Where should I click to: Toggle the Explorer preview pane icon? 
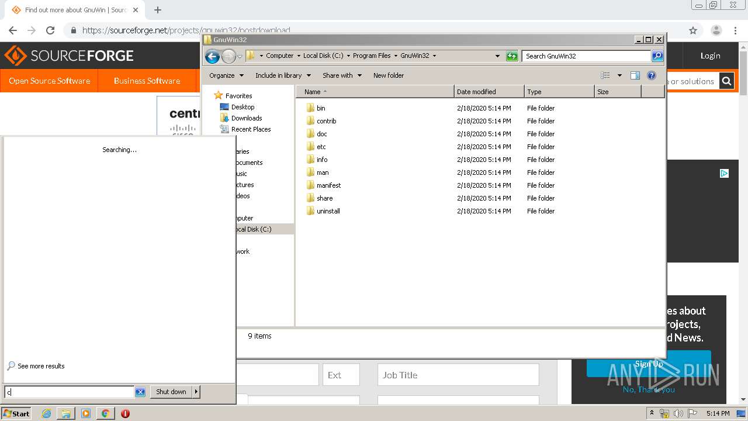[635, 75]
